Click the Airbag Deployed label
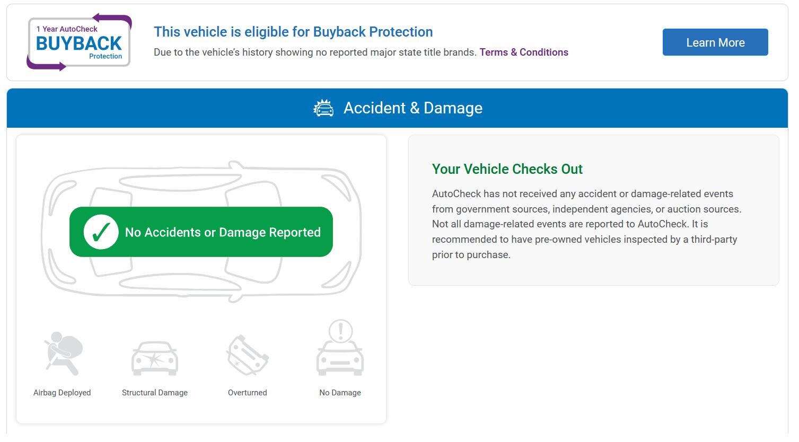Screen dimensions: 799x442 [x=62, y=393]
